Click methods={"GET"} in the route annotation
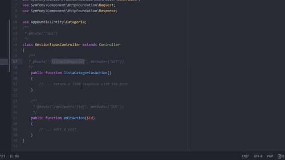Screen dimensions: 285x160 [107, 61]
